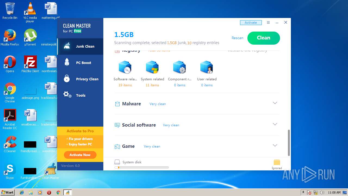Open the Component related registry icon
The height and width of the screenshot is (196, 348).
click(179, 67)
